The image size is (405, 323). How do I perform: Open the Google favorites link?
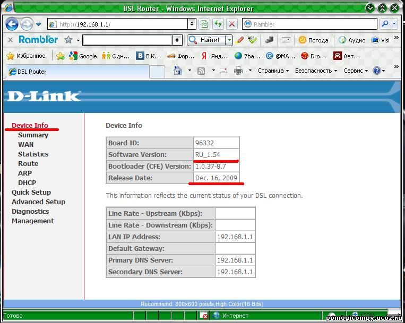pyautogui.click(x=83, y=56)
